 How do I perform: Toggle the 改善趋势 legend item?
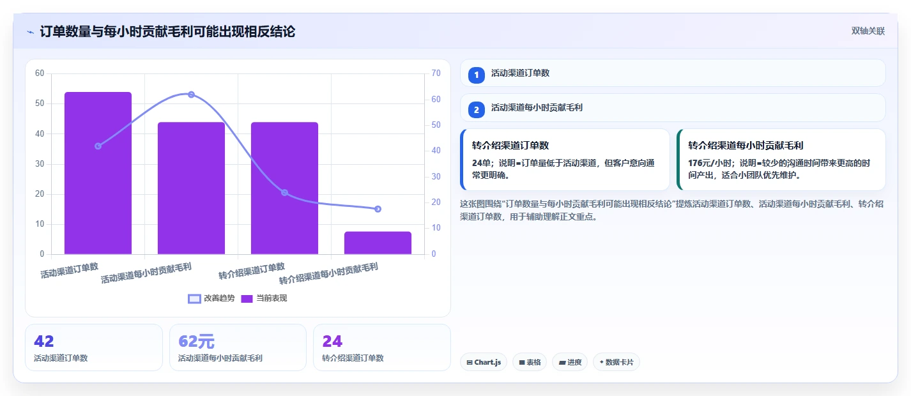click(211, 298)
